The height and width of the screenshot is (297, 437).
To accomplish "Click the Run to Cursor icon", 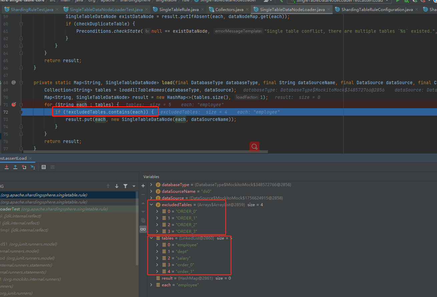I will pos(32,167).
